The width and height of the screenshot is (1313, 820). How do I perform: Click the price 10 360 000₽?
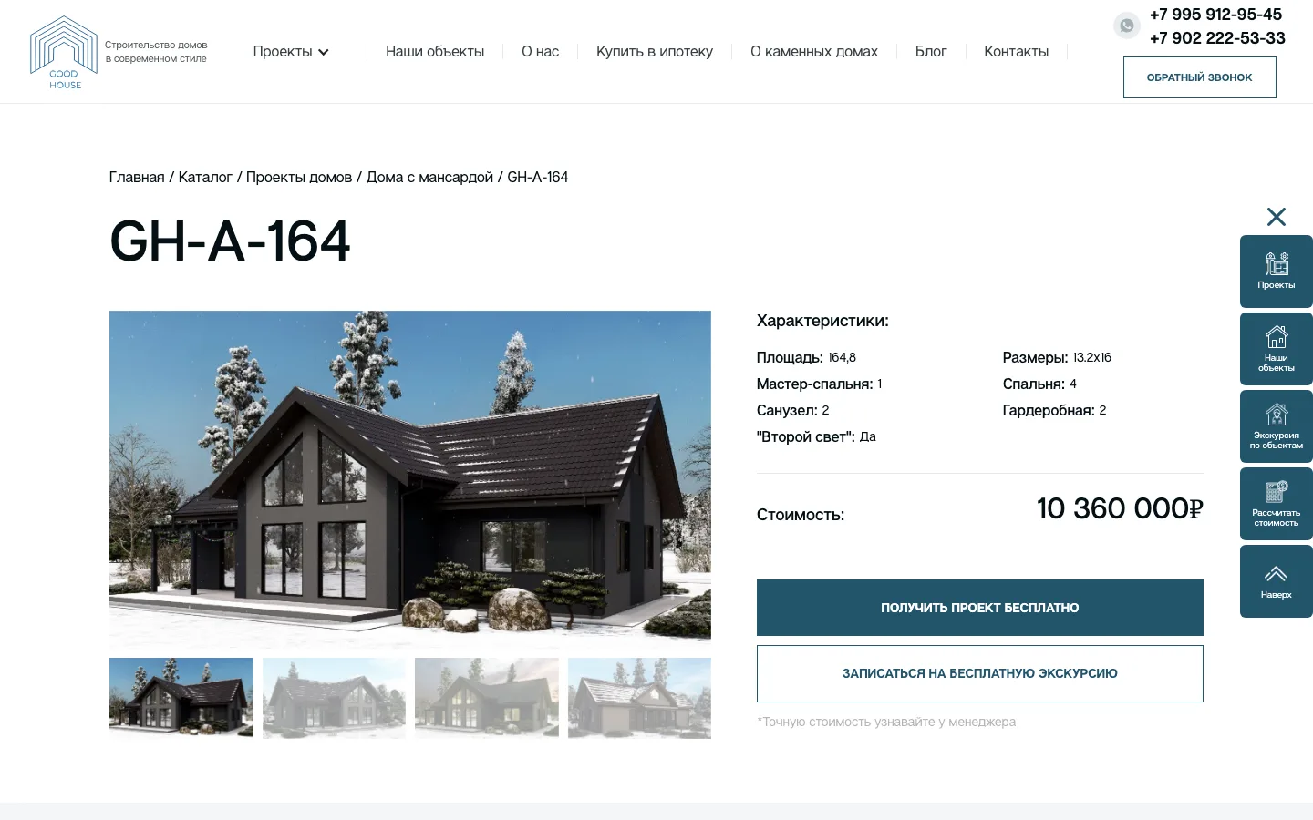(1120, 508)
